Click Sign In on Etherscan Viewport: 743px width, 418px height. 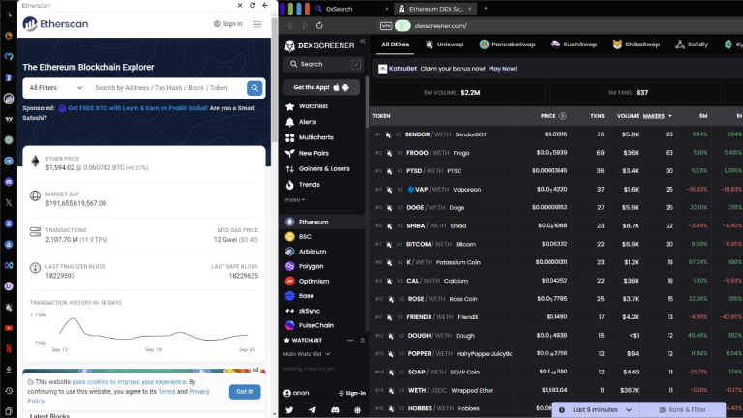point(228,23)
